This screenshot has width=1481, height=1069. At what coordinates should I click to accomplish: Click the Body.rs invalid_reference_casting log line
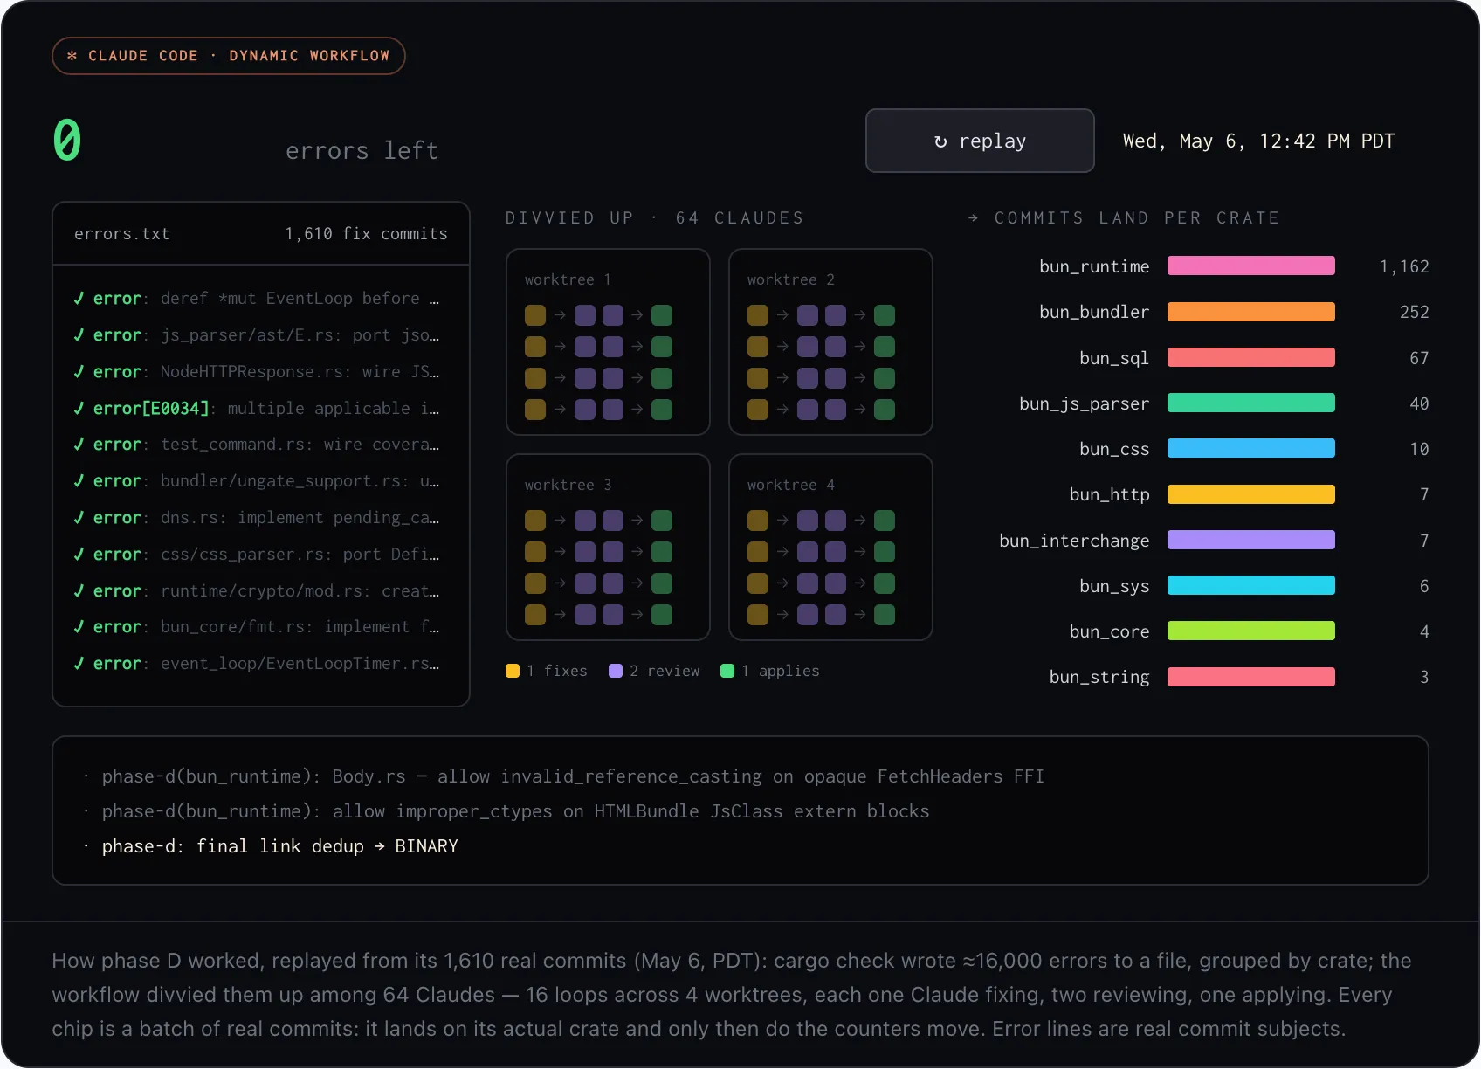point(573,776)
